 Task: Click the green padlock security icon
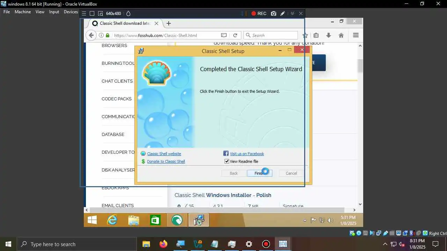click(108, 35)
